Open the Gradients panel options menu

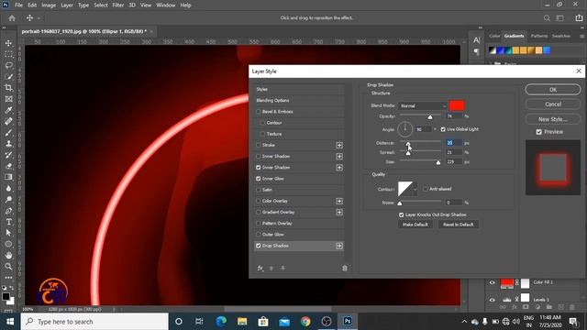(582, 37)
